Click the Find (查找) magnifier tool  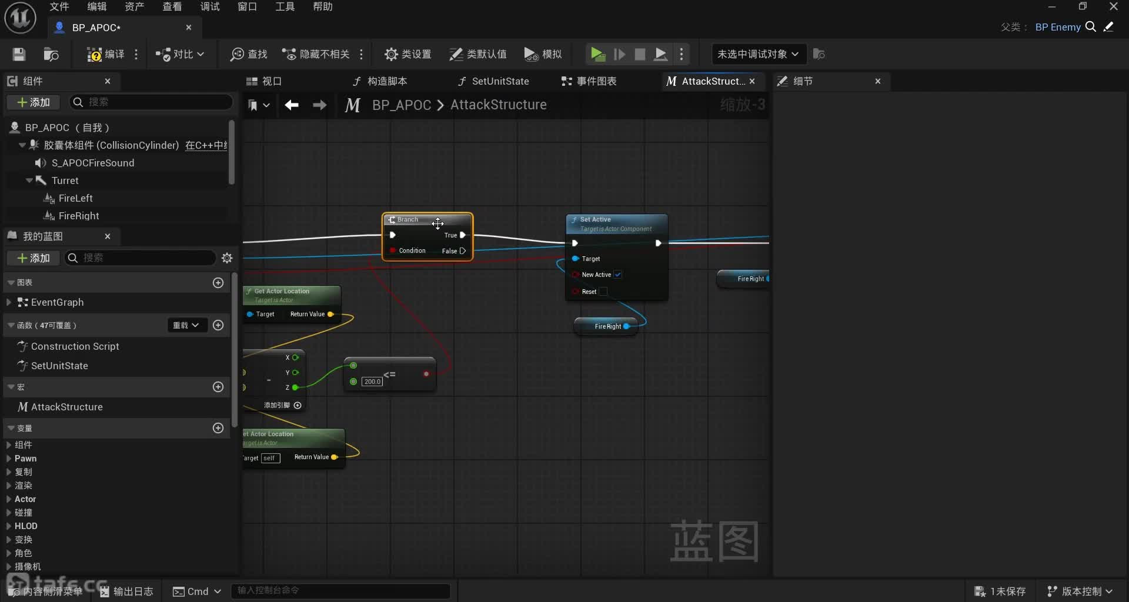tap(238, 55)
